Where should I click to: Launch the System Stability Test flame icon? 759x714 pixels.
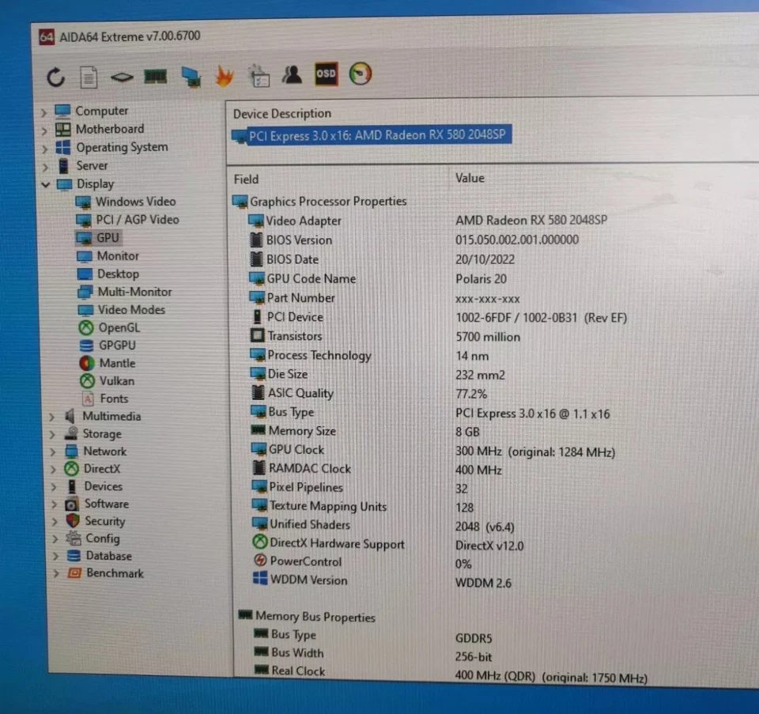click(x=224, y=74)
